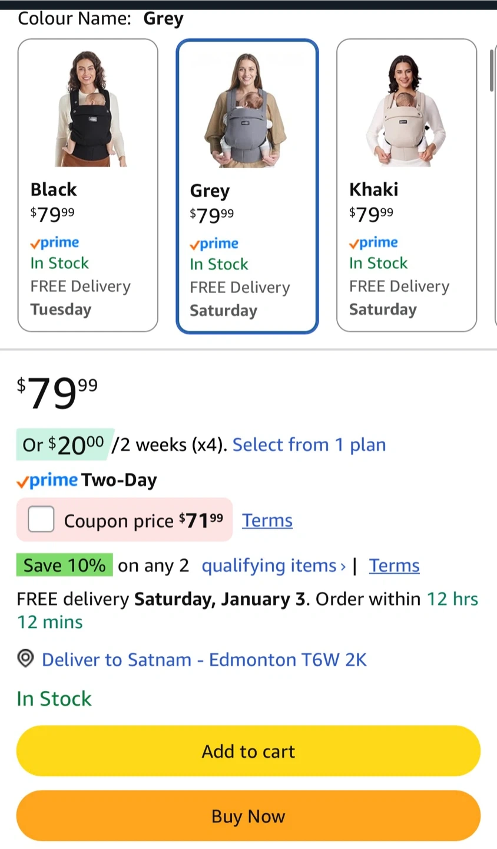Click the Prime Two-Day logo
The image size is (497, 849).
coord(48,481)
